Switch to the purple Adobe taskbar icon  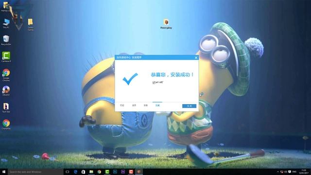point(123,172)
